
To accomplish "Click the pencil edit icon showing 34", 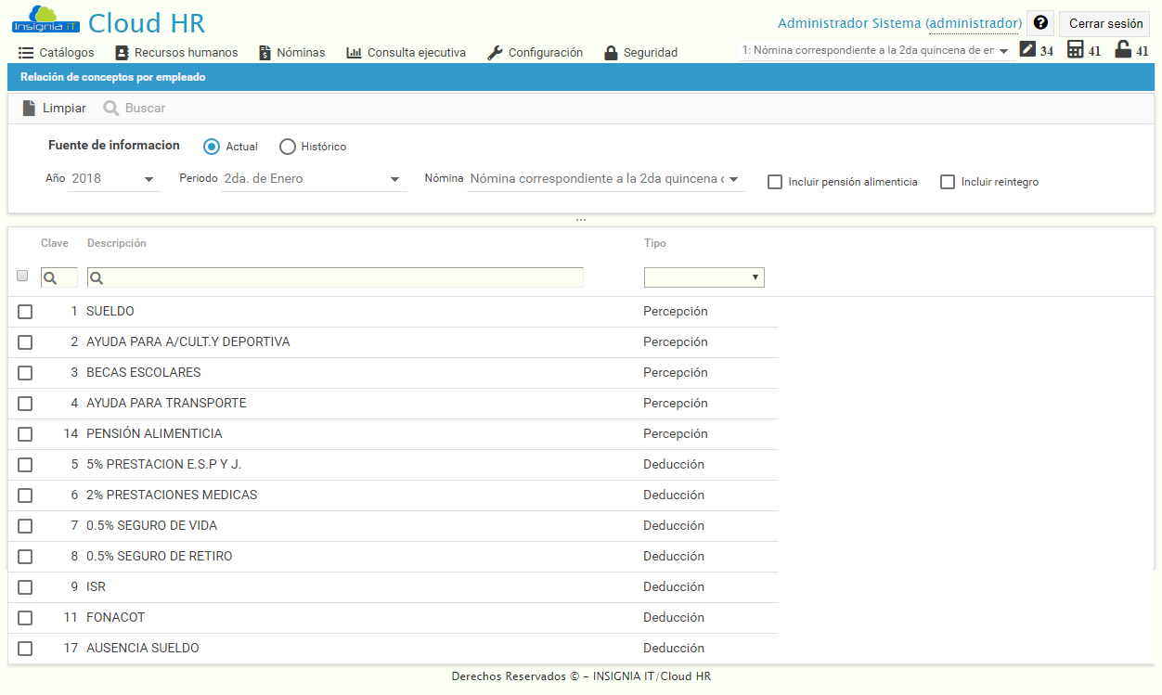I will coord(1026,50).
